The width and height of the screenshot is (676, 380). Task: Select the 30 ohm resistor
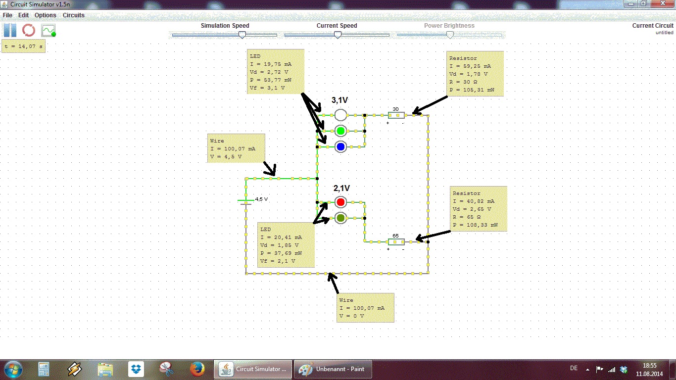[x=396, y=115]
